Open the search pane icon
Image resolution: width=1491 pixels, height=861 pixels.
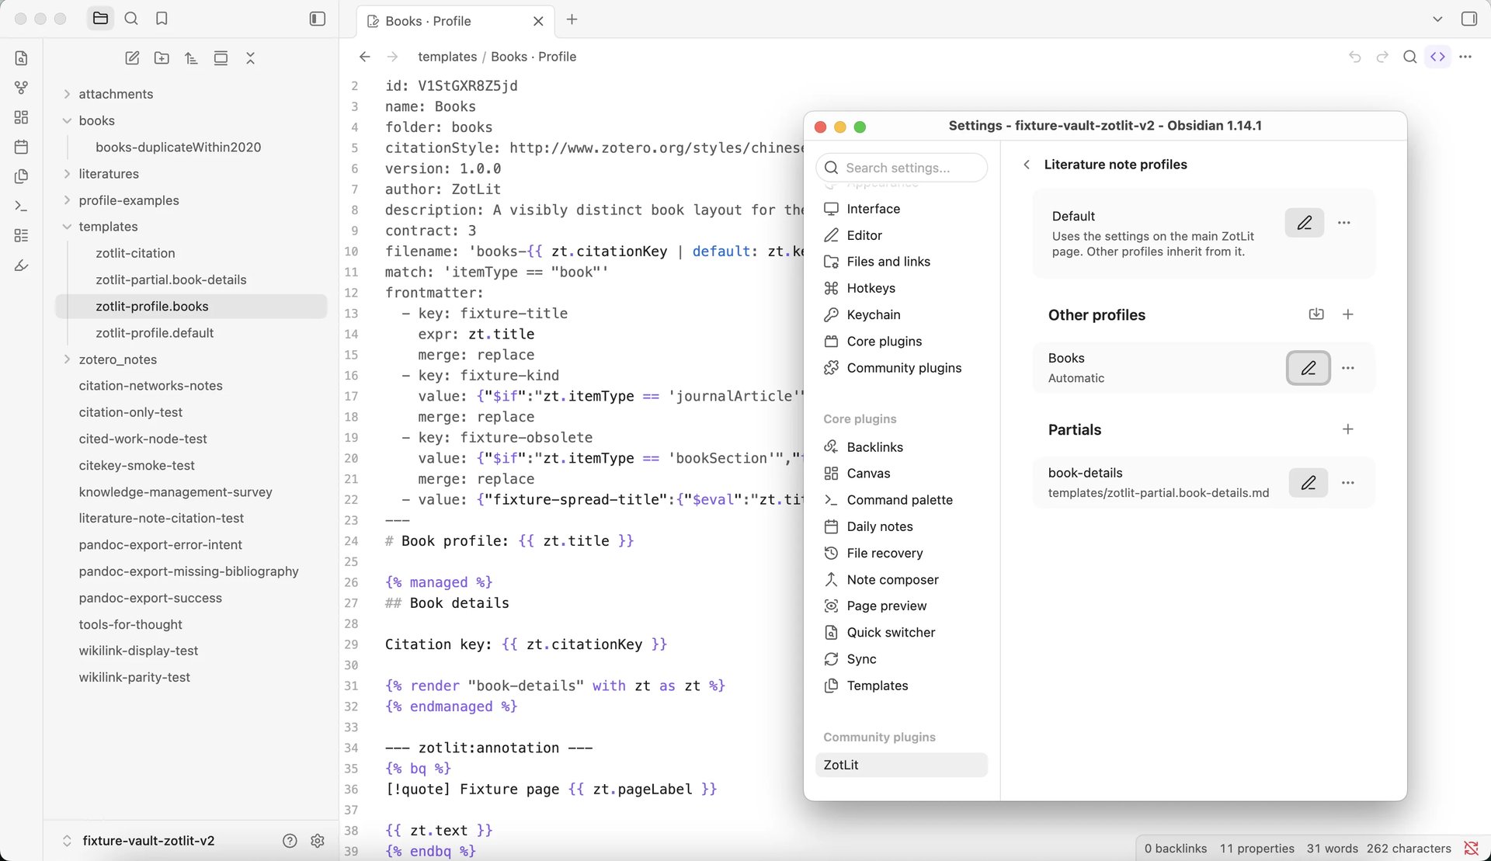131,19
